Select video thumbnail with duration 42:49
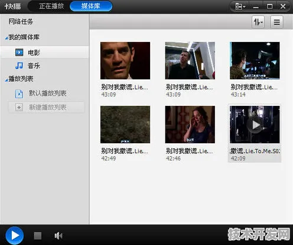The image size is (293, 245). coord(125,124)
